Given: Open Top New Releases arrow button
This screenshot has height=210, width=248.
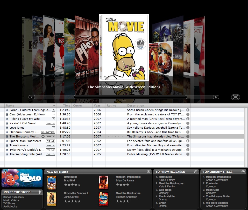Looking at the screenshot, I should (196, 172).
